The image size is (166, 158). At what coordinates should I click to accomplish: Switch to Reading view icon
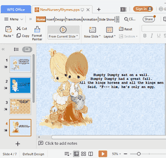coord(91,154)
